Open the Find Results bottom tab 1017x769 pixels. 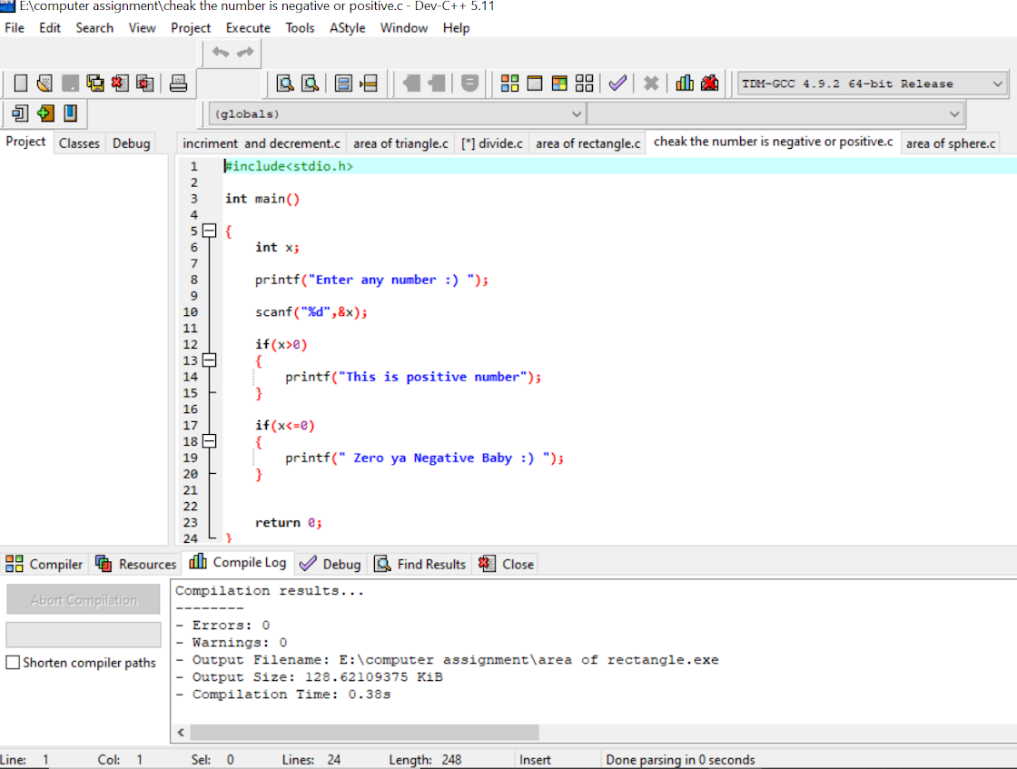point(420,564)
